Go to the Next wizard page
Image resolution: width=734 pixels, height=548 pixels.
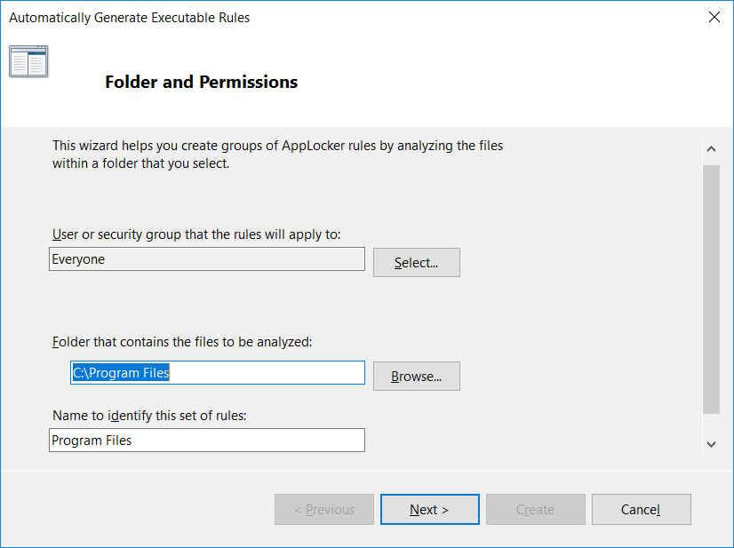point(430,509)
